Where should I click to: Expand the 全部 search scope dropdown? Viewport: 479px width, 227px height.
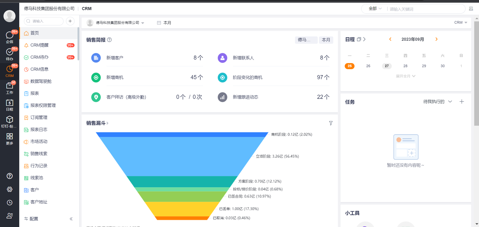coord(375,9)
